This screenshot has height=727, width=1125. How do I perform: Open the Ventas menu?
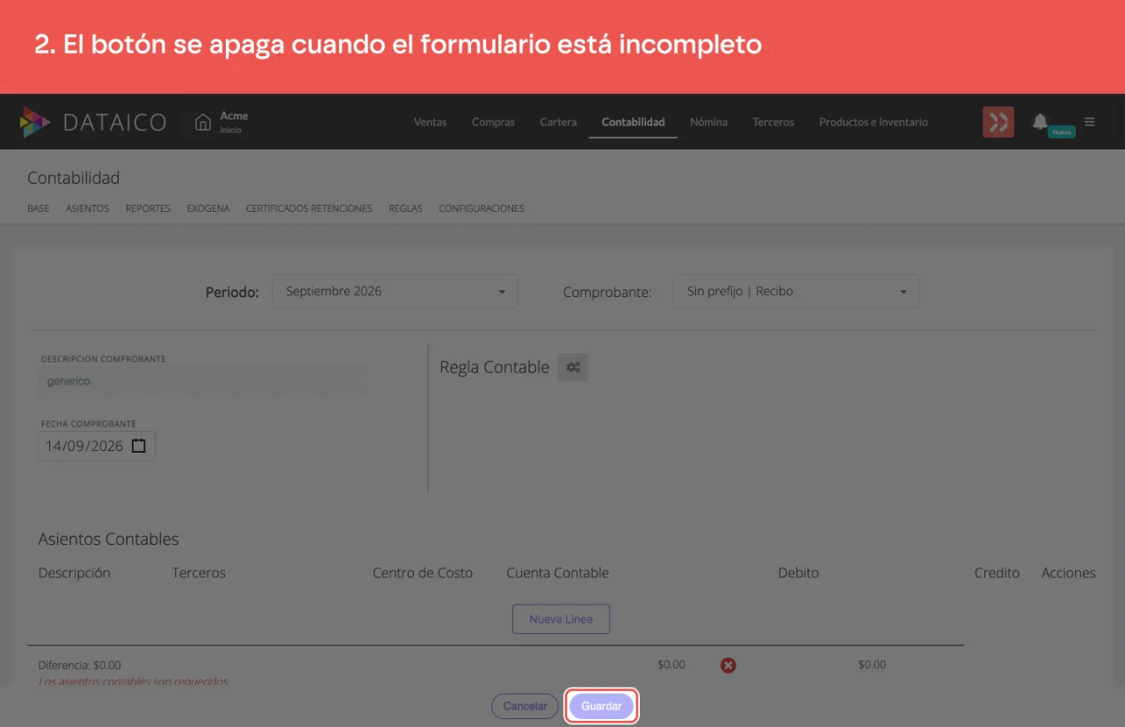point(431,122)
